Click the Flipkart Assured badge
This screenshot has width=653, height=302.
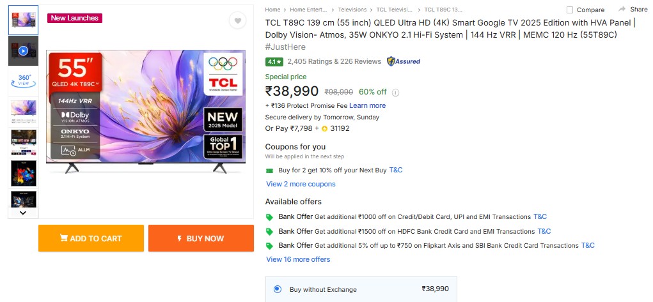coord(404,61)
